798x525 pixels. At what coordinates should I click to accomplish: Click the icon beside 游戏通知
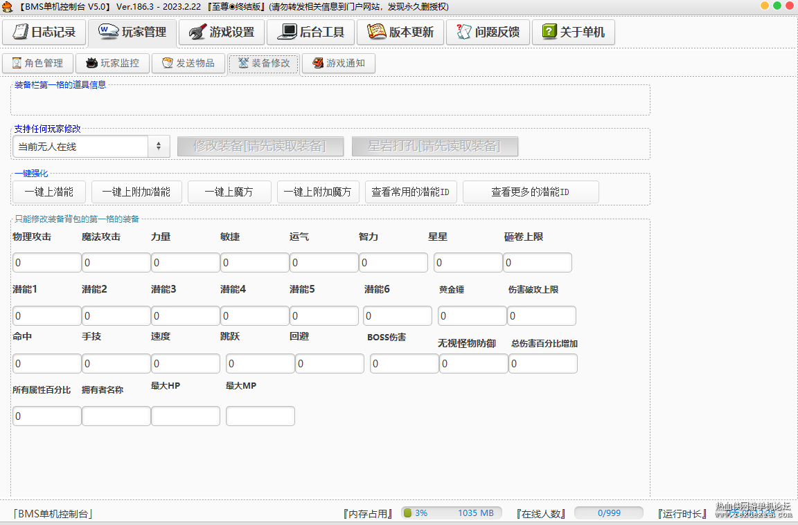point(318,63)
